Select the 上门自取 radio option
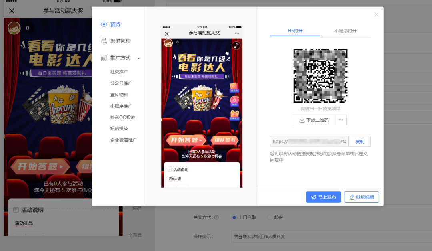The image size is (432, 251). pyautogui.click(x=234, y=217)
